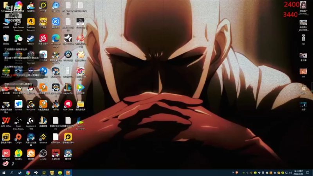Open the NetEase UU accelerator shortcut
The width and height of the screenshot is (313, 176).
(31, 140)
